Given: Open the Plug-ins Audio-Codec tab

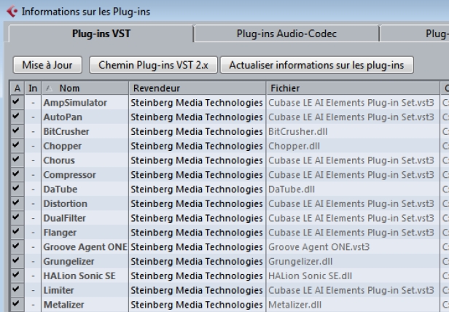Looking at the screenshot, I should (286, 34).
